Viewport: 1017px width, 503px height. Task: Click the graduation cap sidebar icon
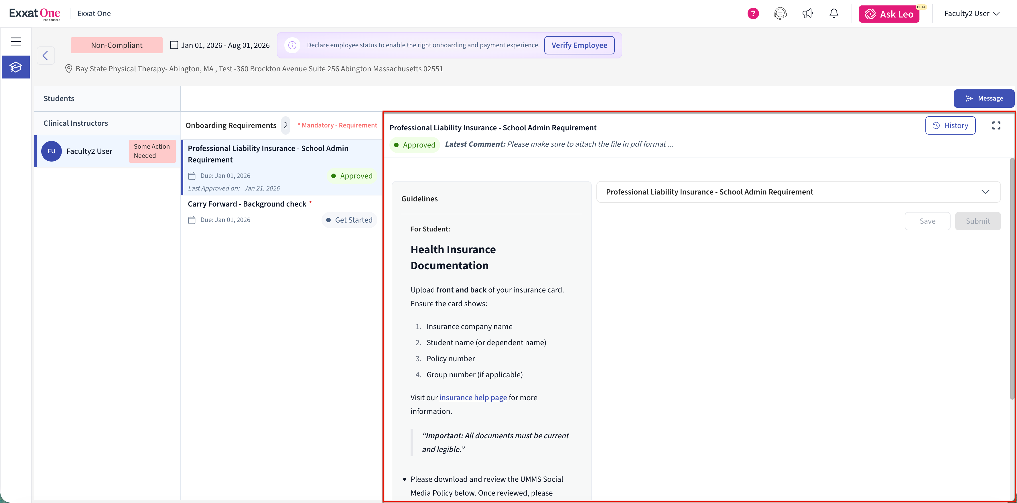coord(16,67)
